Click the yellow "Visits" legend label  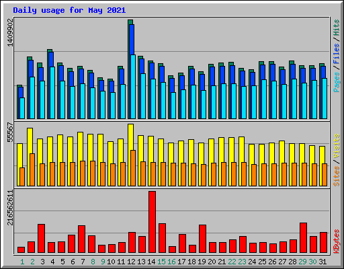coord(337,146)
